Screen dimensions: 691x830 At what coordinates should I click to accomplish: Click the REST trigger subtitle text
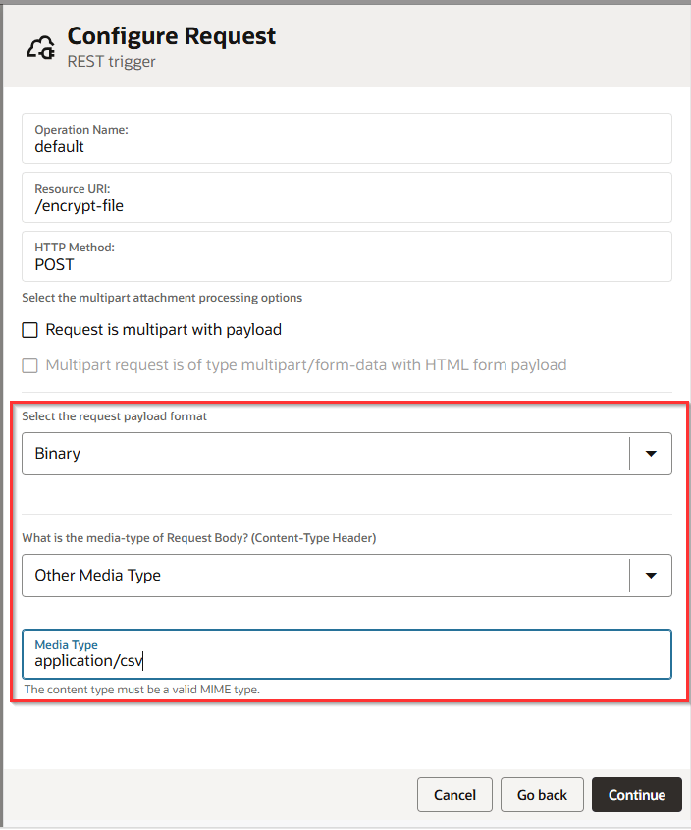coord(111,61)
